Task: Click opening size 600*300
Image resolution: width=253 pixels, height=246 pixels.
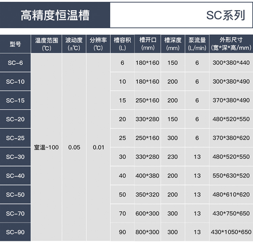Action: click(147, 213)
